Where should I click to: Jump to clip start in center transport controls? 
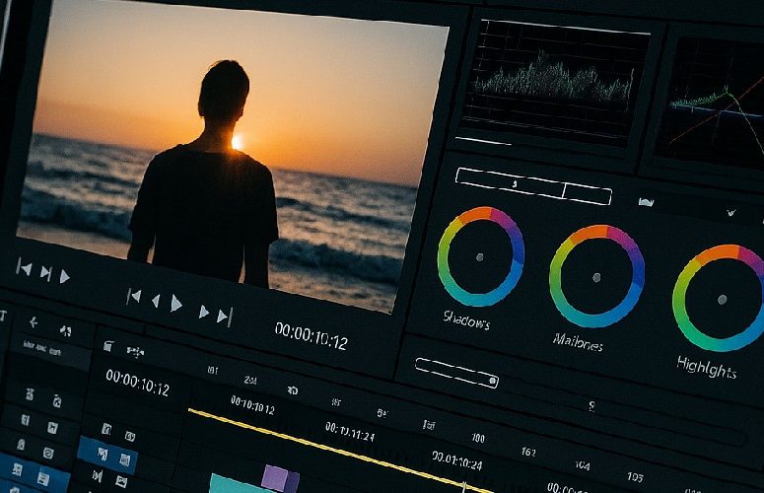click(134, 297)
